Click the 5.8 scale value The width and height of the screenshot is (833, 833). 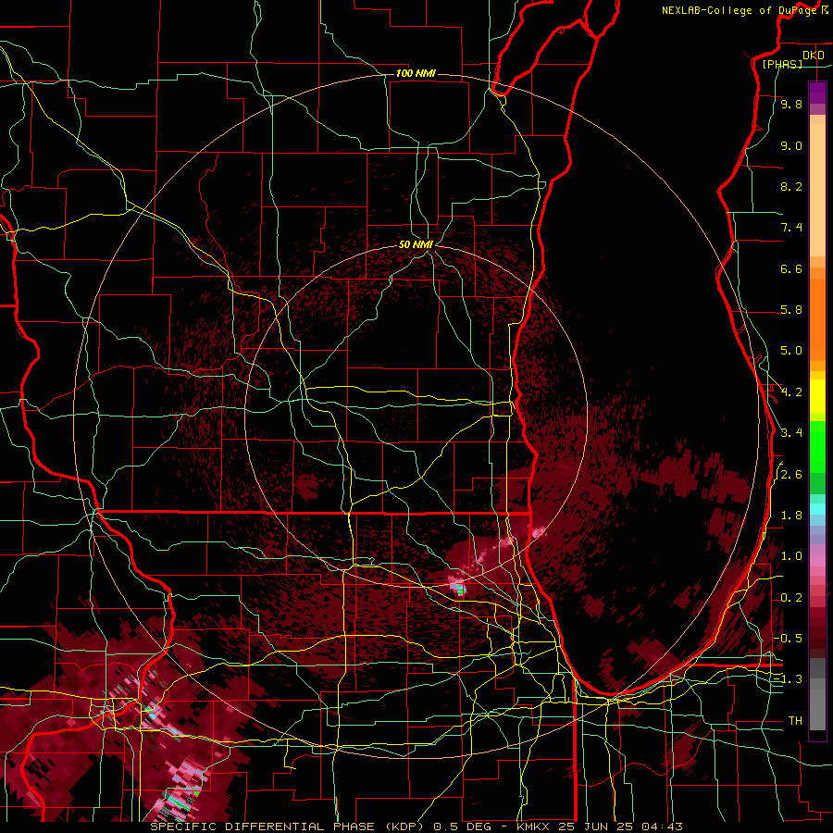tap(791, 310)
